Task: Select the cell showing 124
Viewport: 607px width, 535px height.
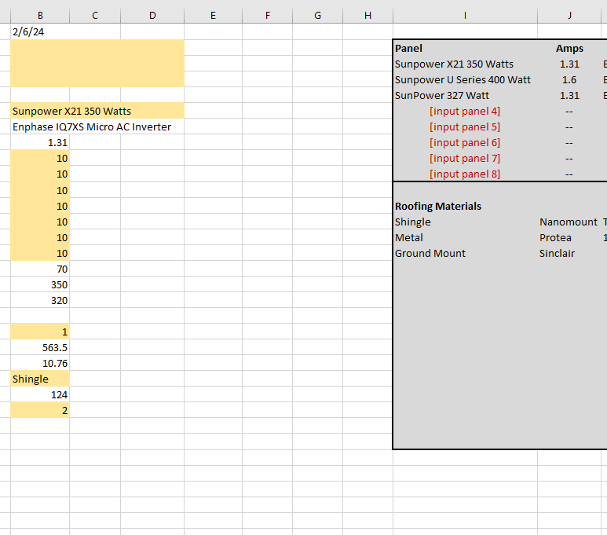Action: (x=40, y=394)
